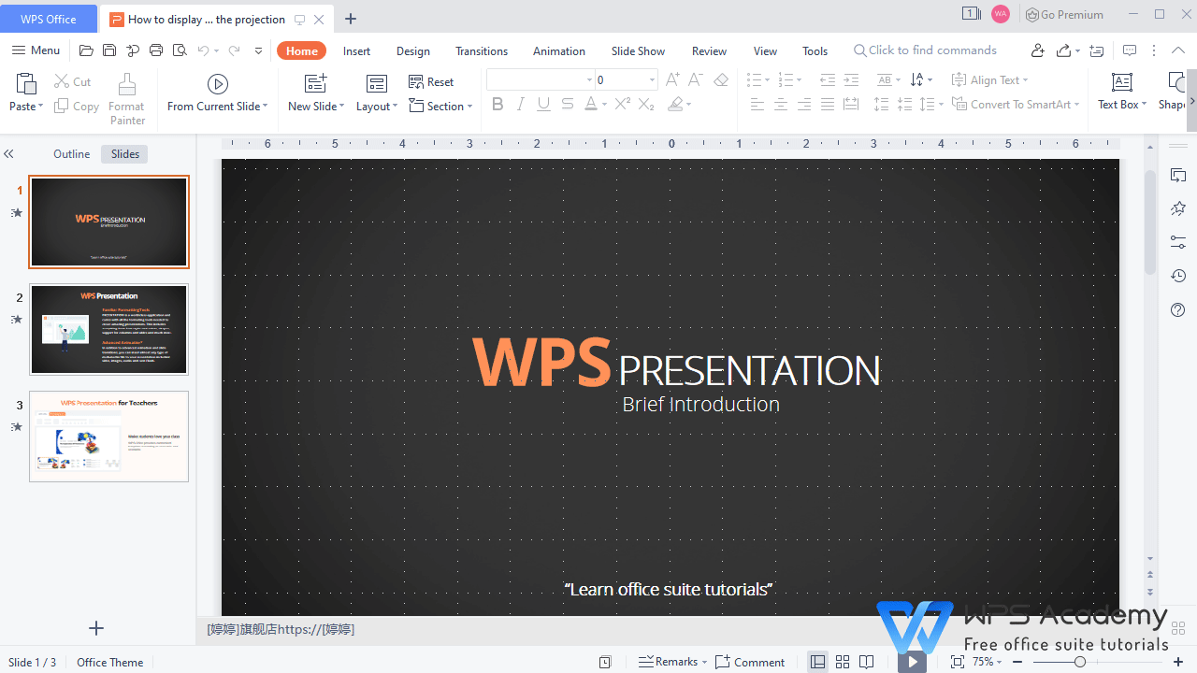Open the Insert ribbon tab
Viewport: 1197px width, 673px height.
click(x=356, y=50)
